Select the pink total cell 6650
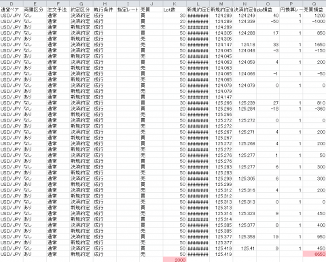The height and width of the screenshot is (262, 326). click(x=314, y=254)
